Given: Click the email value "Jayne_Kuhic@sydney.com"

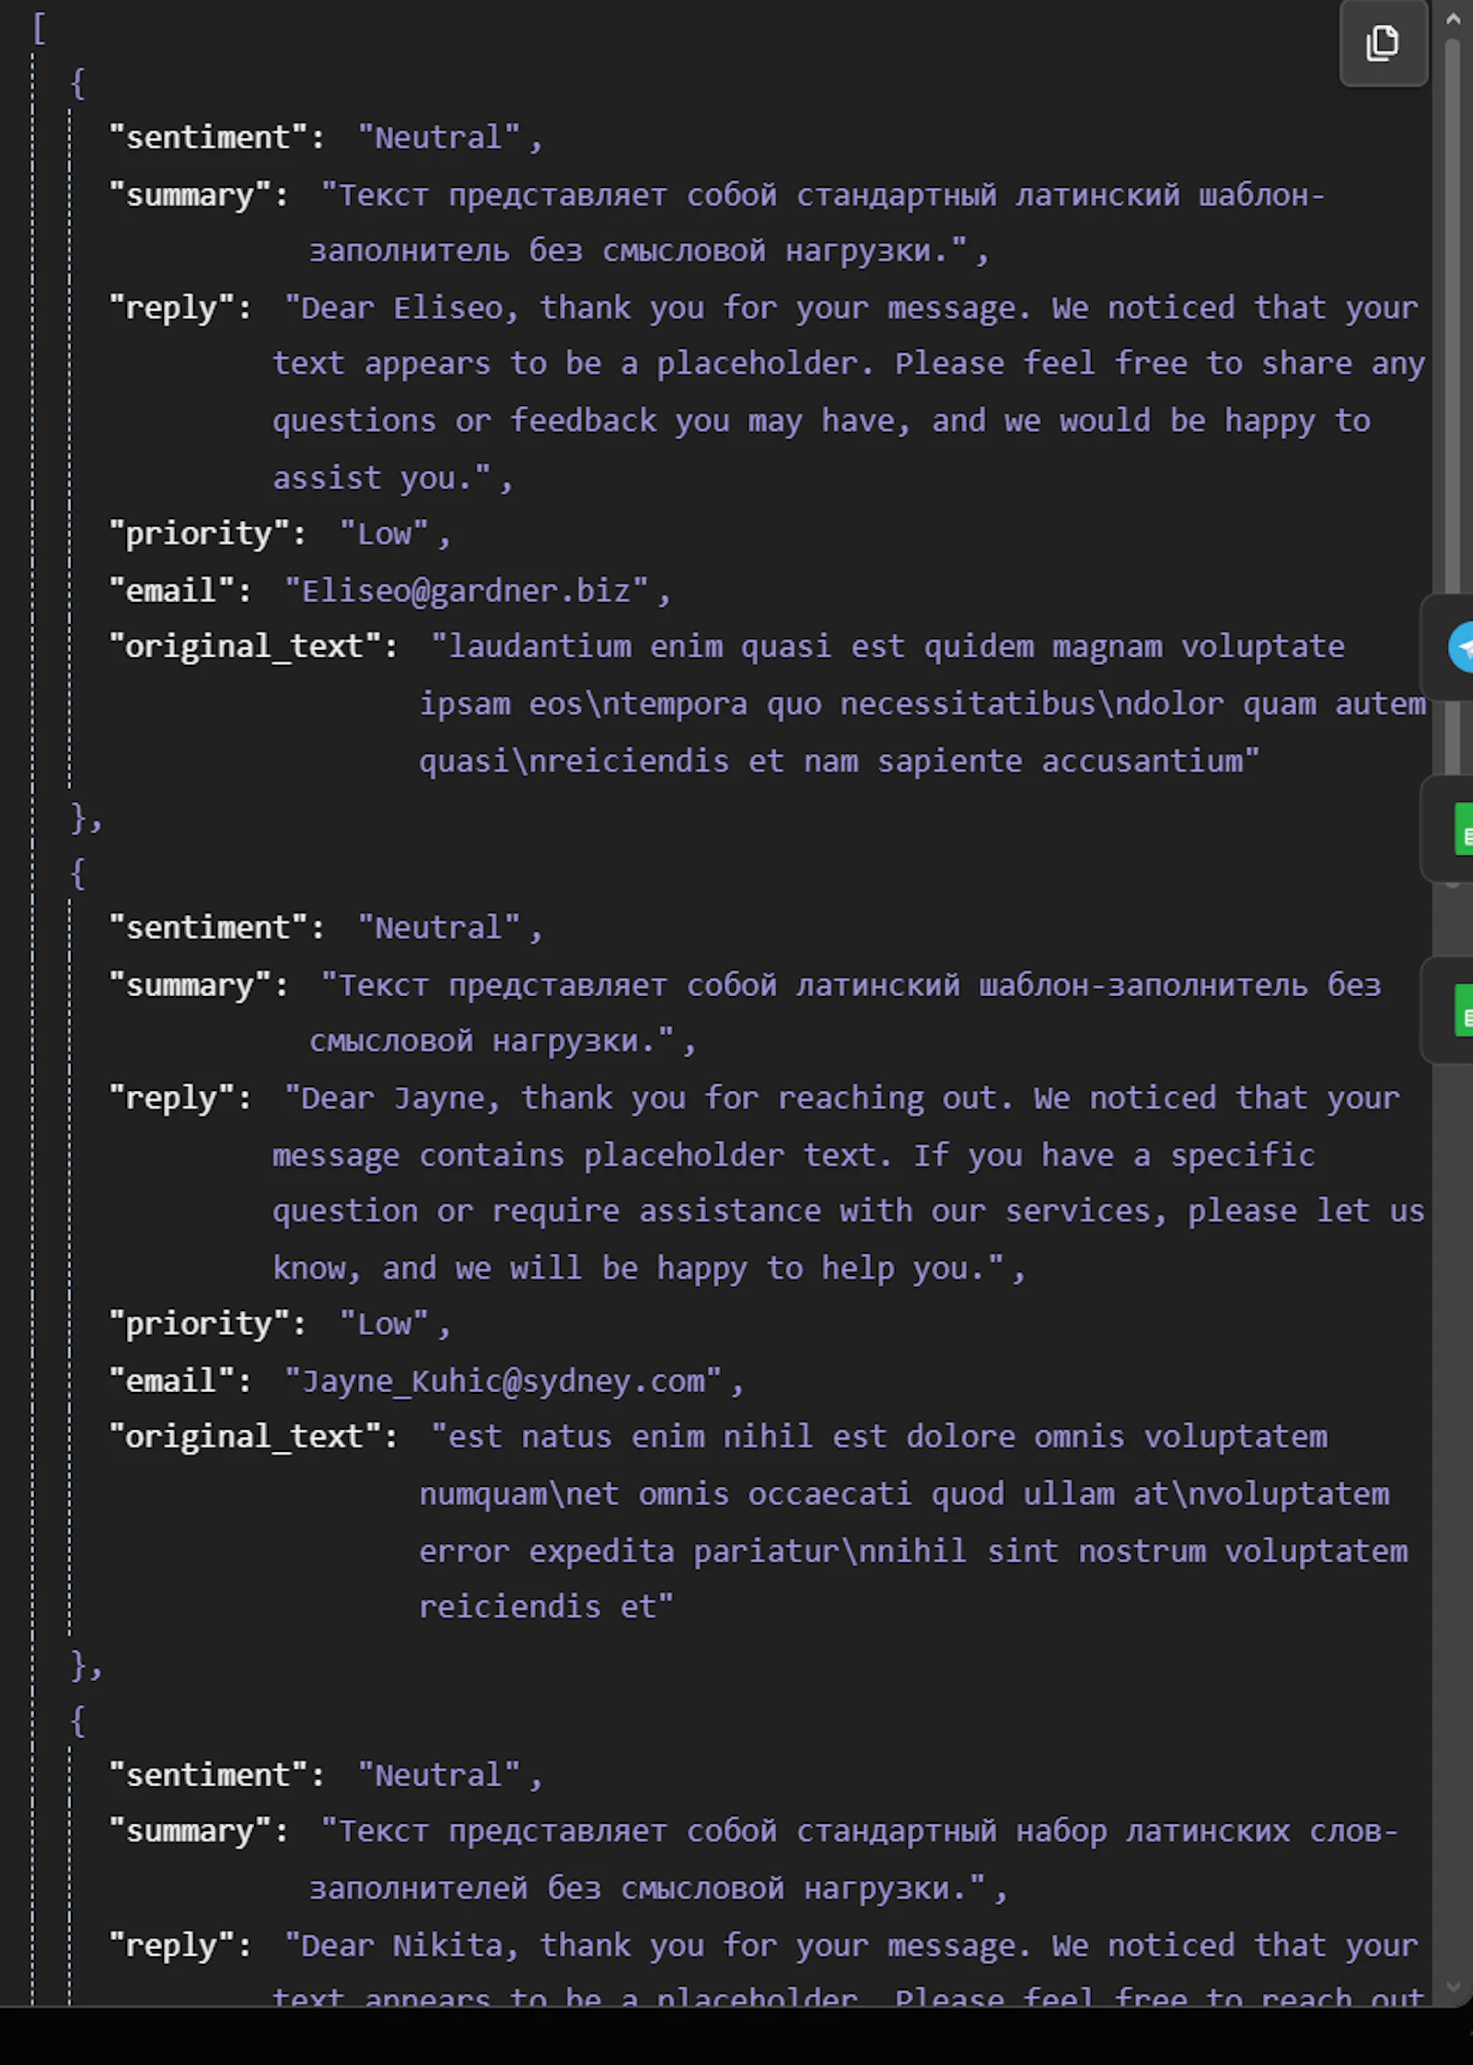Looking at the screenshot, I should tap(504, 1381).
